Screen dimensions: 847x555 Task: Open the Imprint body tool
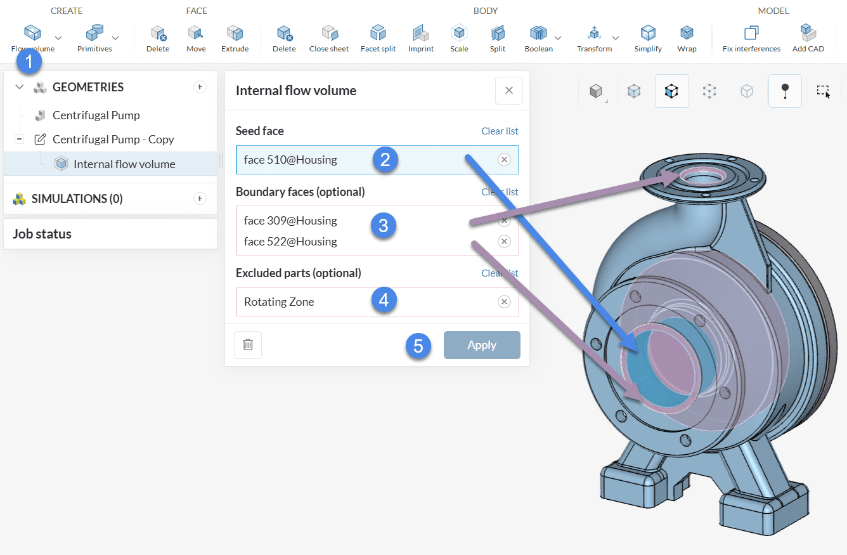[x=421, y=39]
